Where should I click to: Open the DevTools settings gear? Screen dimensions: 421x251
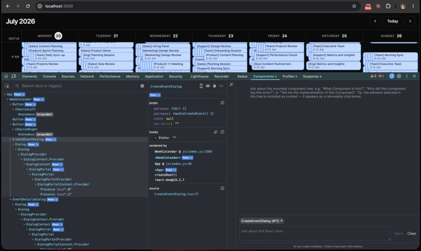click(399, 76)
